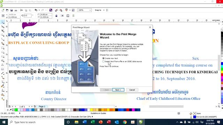Toggle the lock ratio padlock icon
This screenshot has height=125, width=223.
56,16
